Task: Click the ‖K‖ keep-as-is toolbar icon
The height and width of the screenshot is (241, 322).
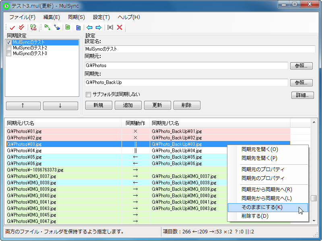Action: 110,27
